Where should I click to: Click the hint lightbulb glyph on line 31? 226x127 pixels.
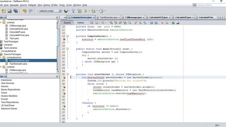pyautogui.click(x=64, y=93)
